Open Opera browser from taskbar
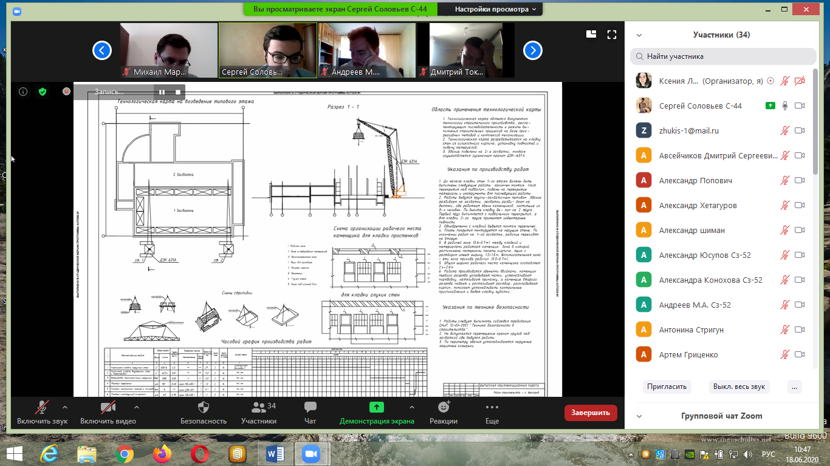 pyautogui.click(x=199, y=453)
